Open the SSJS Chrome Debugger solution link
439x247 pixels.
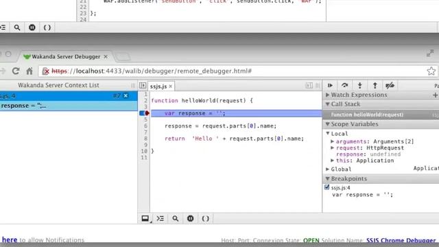[x=401, y=240]
